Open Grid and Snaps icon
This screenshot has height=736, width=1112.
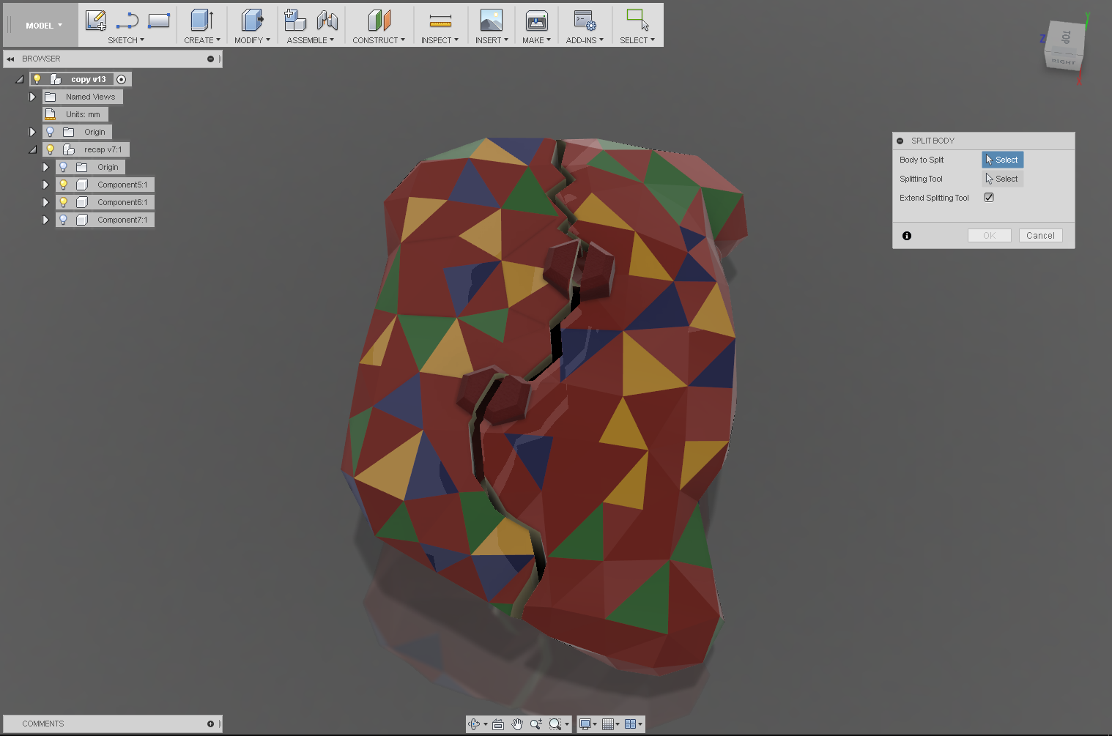coord(607,724)
